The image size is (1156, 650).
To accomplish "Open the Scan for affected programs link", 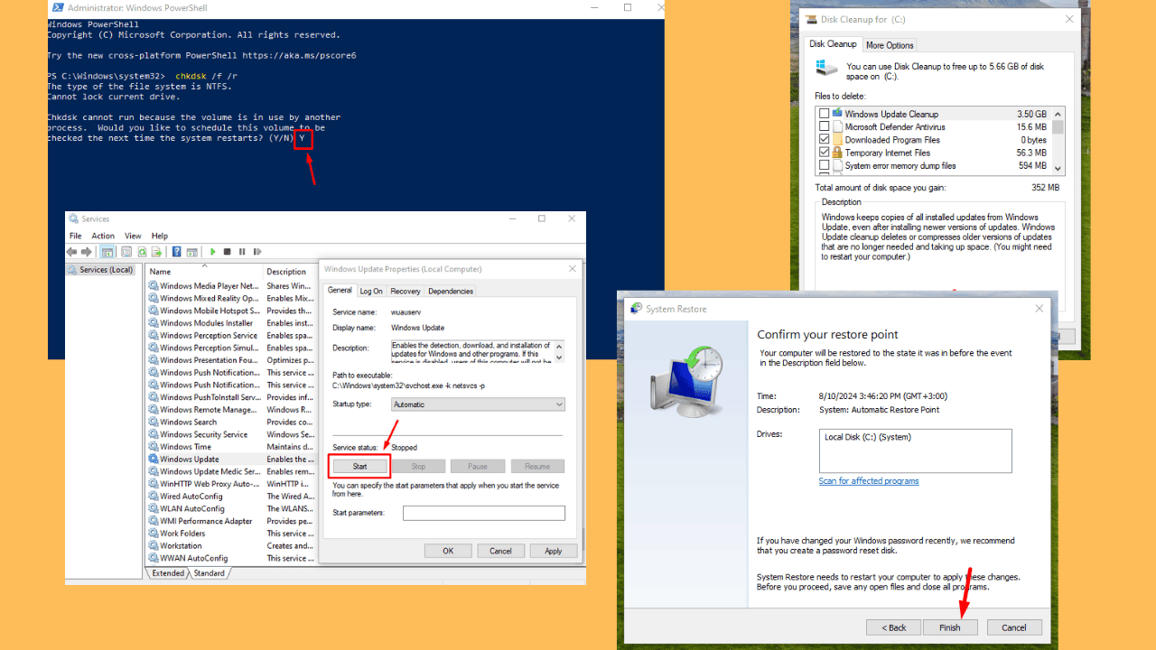I will click(869, 481).
